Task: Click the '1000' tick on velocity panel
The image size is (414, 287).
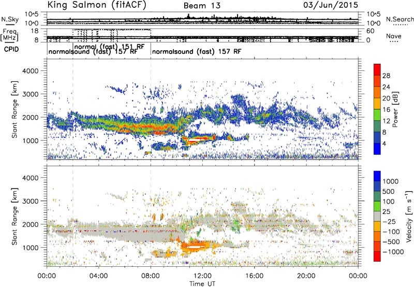Action: point(30,248)
